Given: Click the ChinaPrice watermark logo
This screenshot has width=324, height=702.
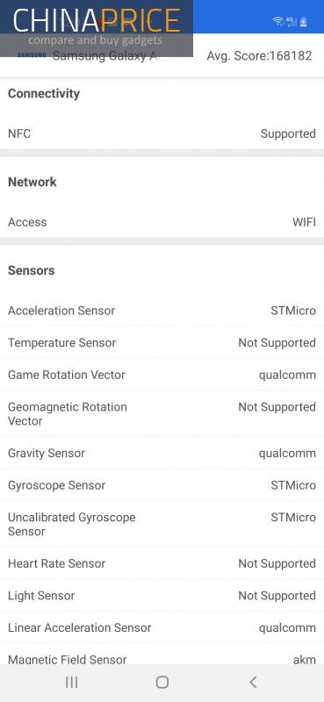Looking at the screenshot, I should (x=97, y=28).
